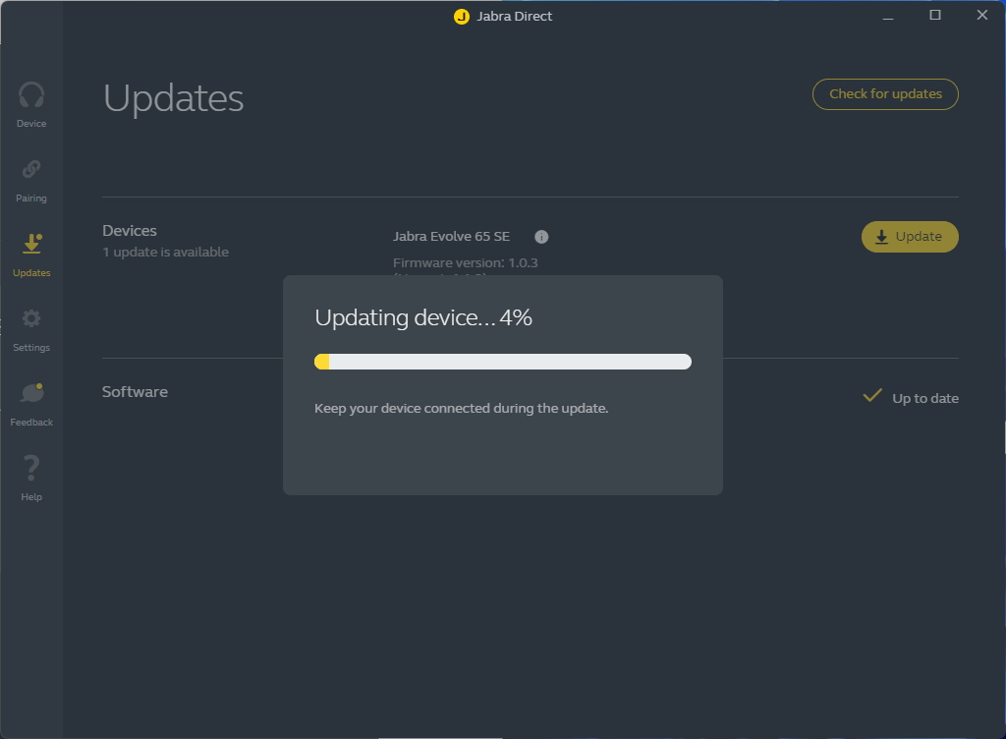Click the Software section label
Image resolution: width=1006 pixels, height=739 pixels.
point(135,392)
